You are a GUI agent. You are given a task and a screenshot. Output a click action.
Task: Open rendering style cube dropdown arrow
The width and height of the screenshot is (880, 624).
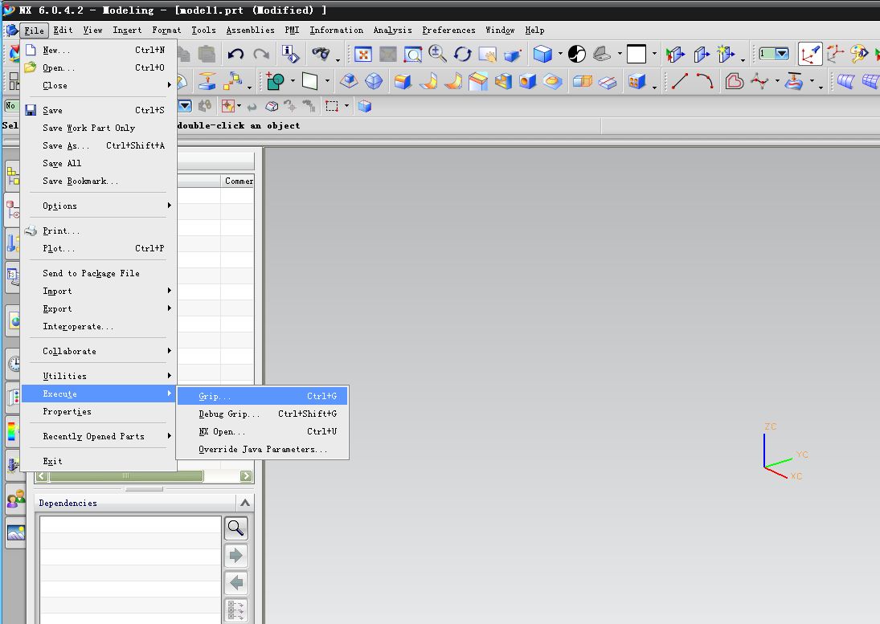[x=560, y=55]
